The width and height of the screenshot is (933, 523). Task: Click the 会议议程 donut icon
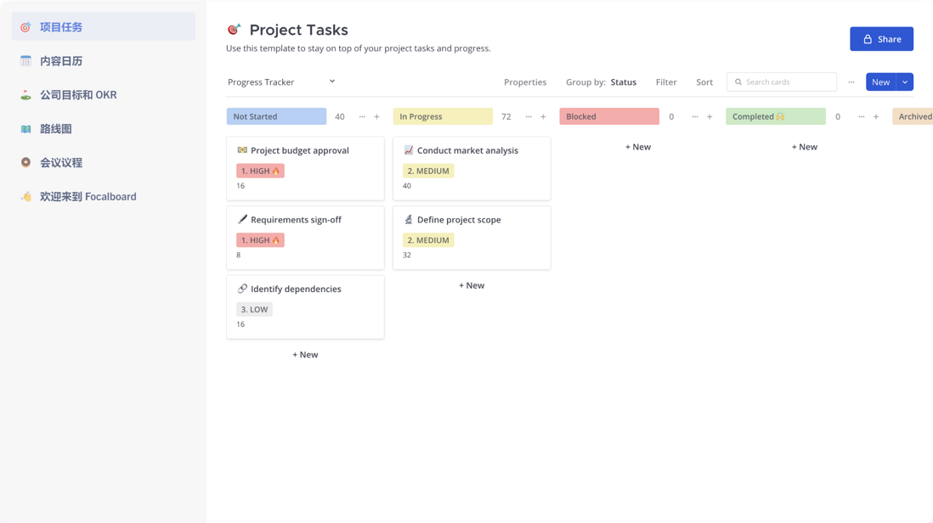coord(25,162)
